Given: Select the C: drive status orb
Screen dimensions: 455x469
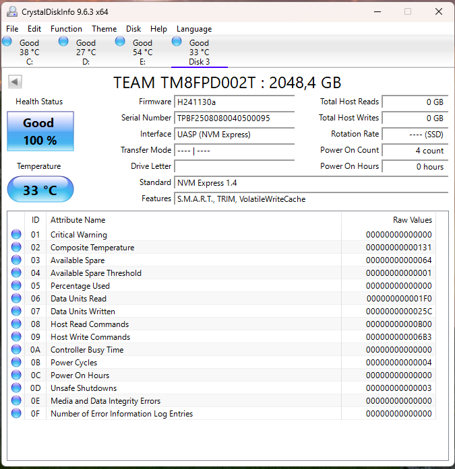Looking at the screenshot, I should 7,42.
